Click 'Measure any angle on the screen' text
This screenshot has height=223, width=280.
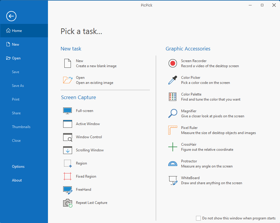pos(207,166)
